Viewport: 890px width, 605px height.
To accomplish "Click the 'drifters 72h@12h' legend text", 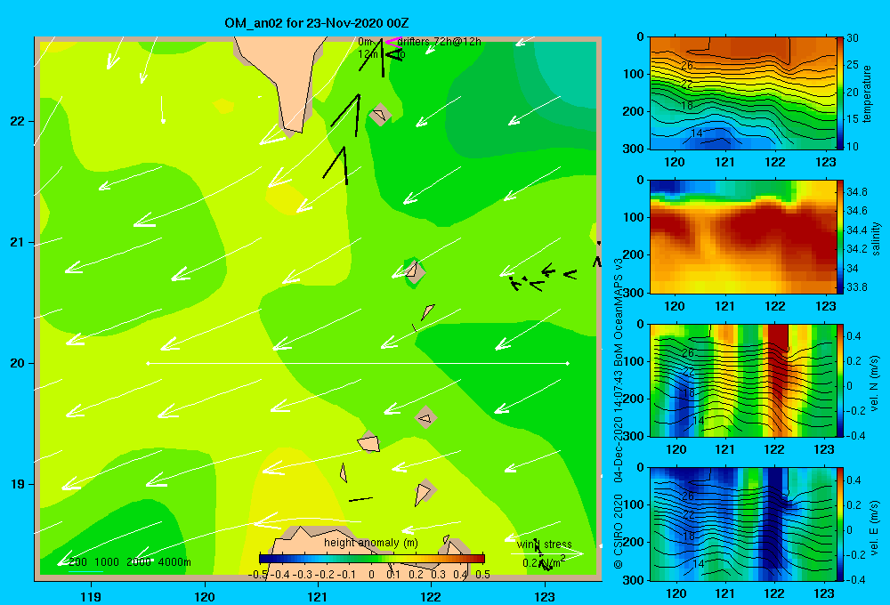I will coord(440,42).
